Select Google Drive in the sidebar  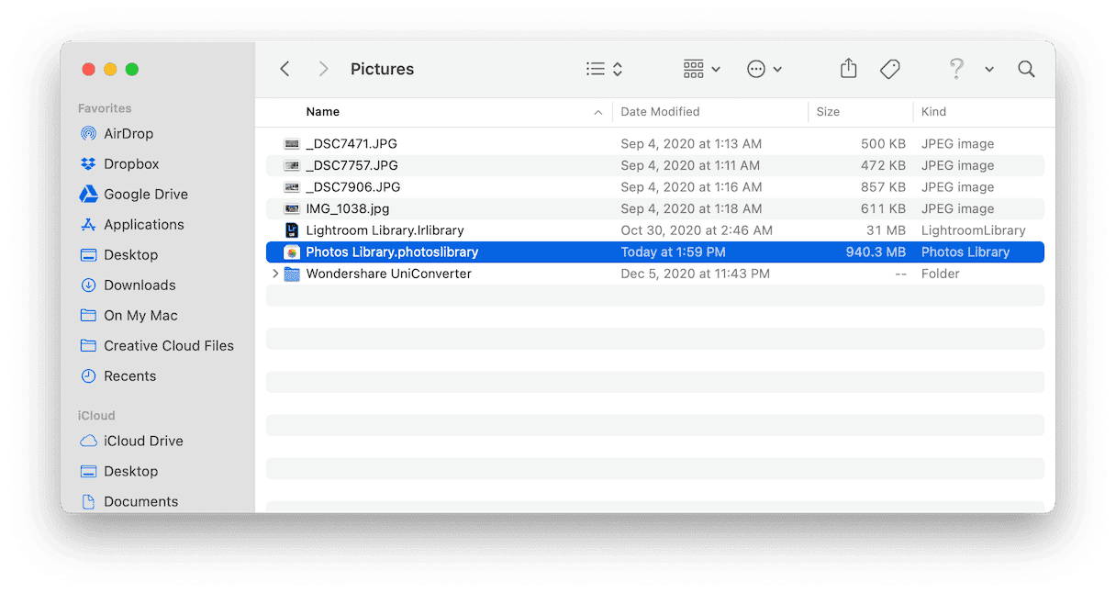tap(145, 194)
